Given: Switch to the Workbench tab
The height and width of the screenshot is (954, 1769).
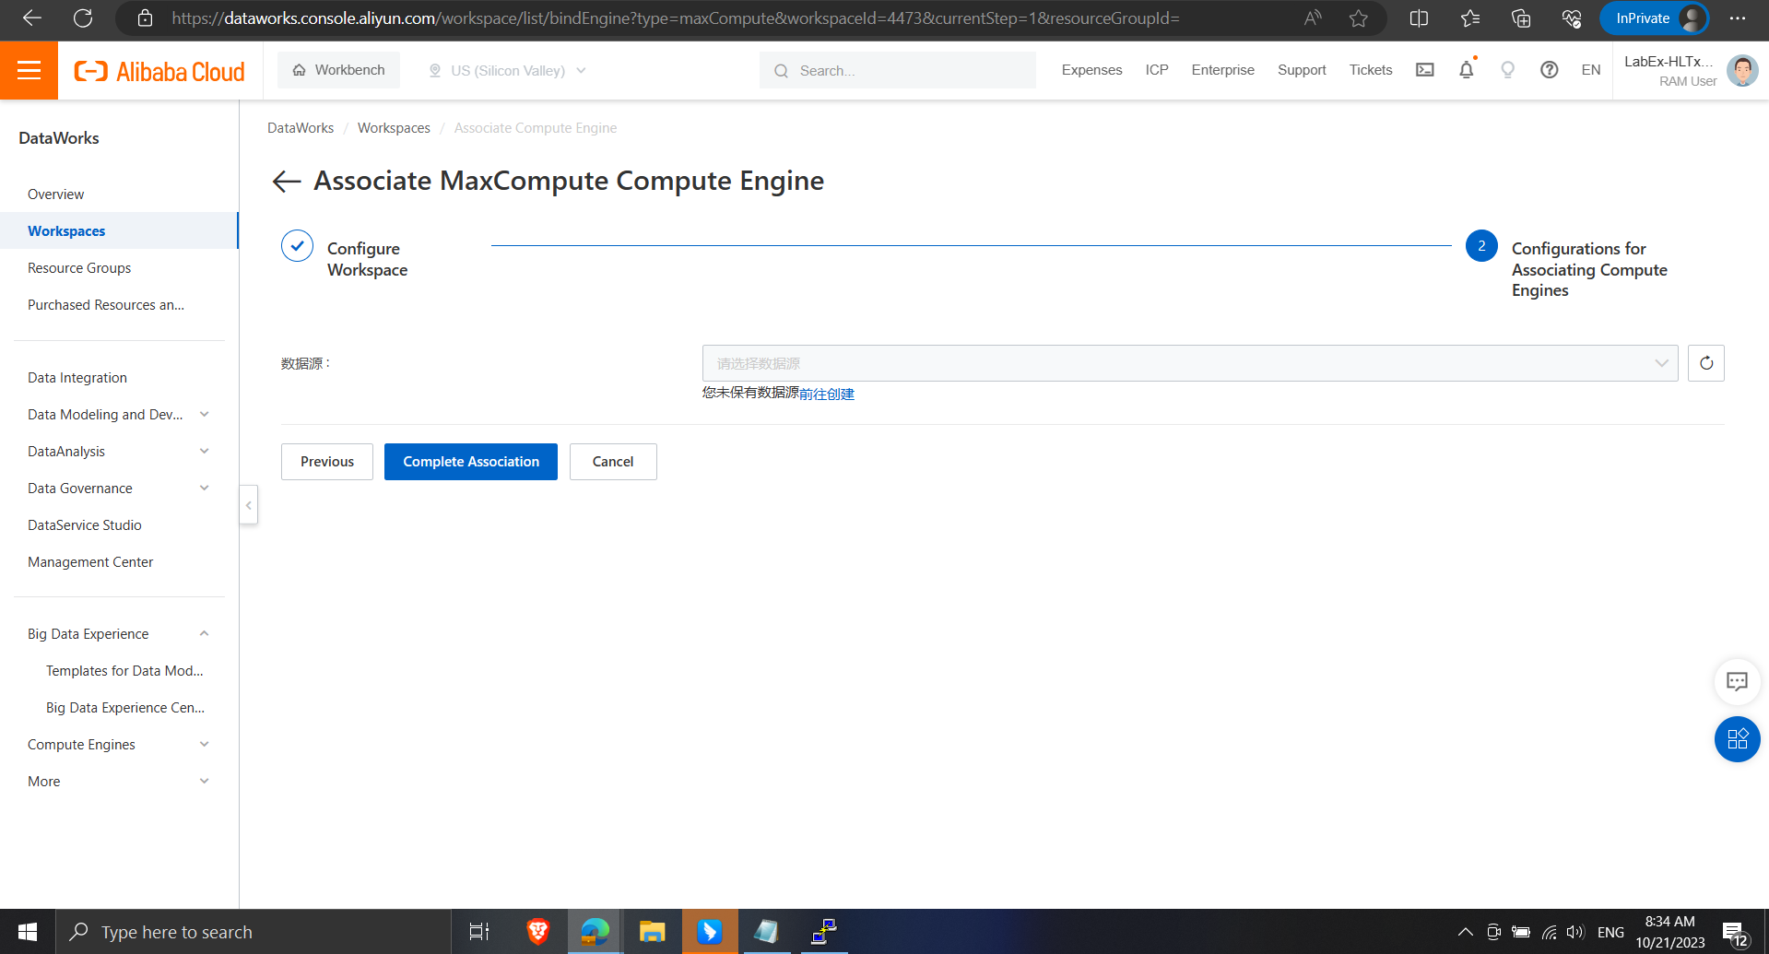Looking at the screenshot, I should [x=338, y=69].
